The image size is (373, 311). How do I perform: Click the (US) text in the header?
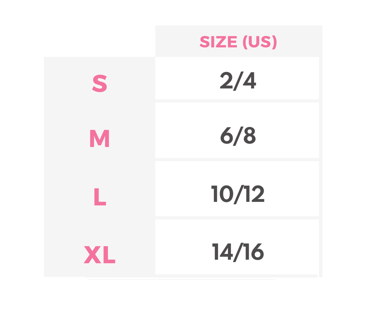coord(259,42)
